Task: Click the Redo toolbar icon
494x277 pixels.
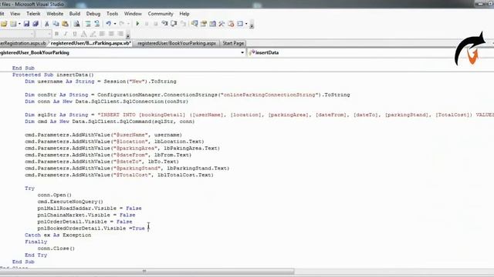Action: pyautogui.click(x=122, y=24)
